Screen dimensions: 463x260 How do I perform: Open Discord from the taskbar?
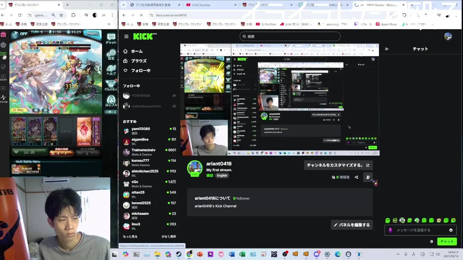coord(317,254)
